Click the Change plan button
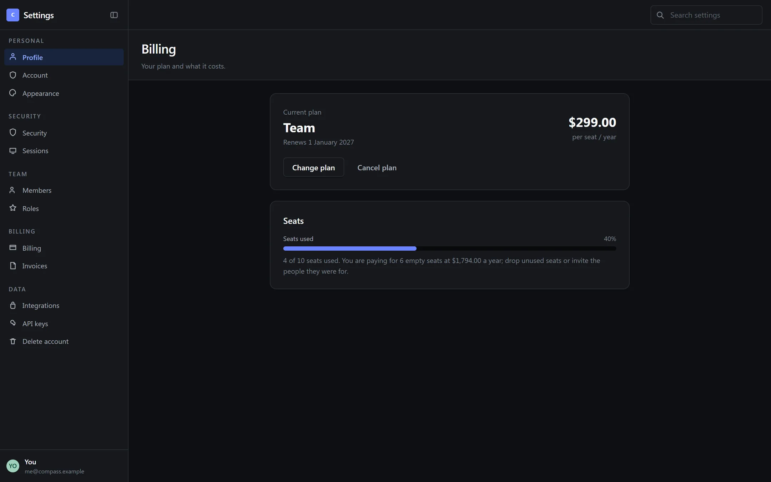 coord(313,167)
